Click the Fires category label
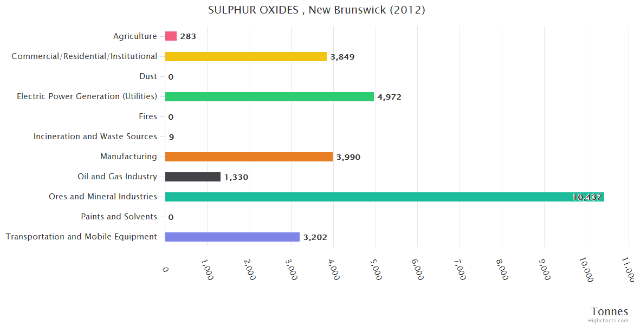This screenshot has height=325, width=634. click(148, 116)
